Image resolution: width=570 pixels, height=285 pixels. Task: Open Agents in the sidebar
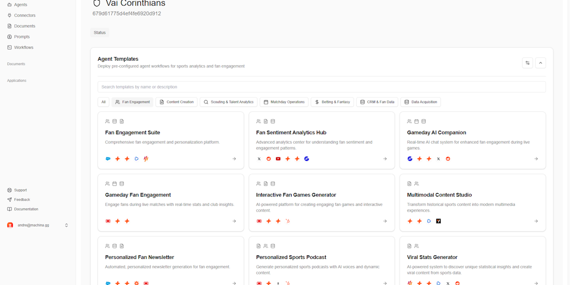pos(17,4)
